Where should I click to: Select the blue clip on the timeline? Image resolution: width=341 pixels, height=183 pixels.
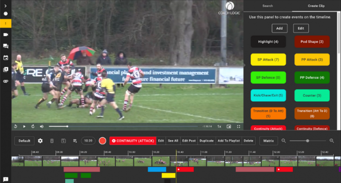tap(157, 169)
